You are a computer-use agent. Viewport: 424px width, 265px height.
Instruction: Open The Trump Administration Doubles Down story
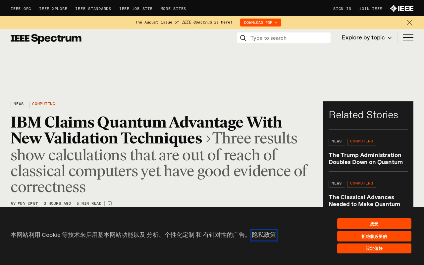(x=366, y=159)
